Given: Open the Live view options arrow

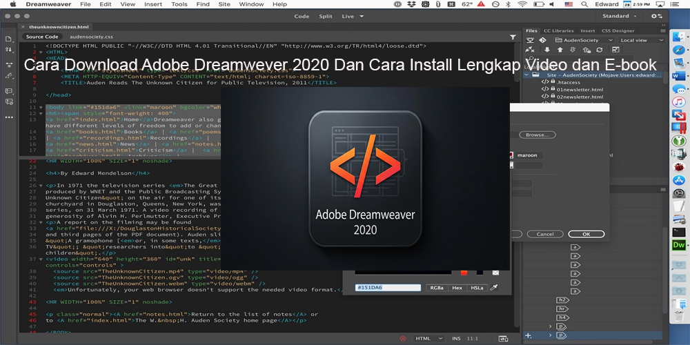Looking at the screenshot, I should [x=362, y=17].
